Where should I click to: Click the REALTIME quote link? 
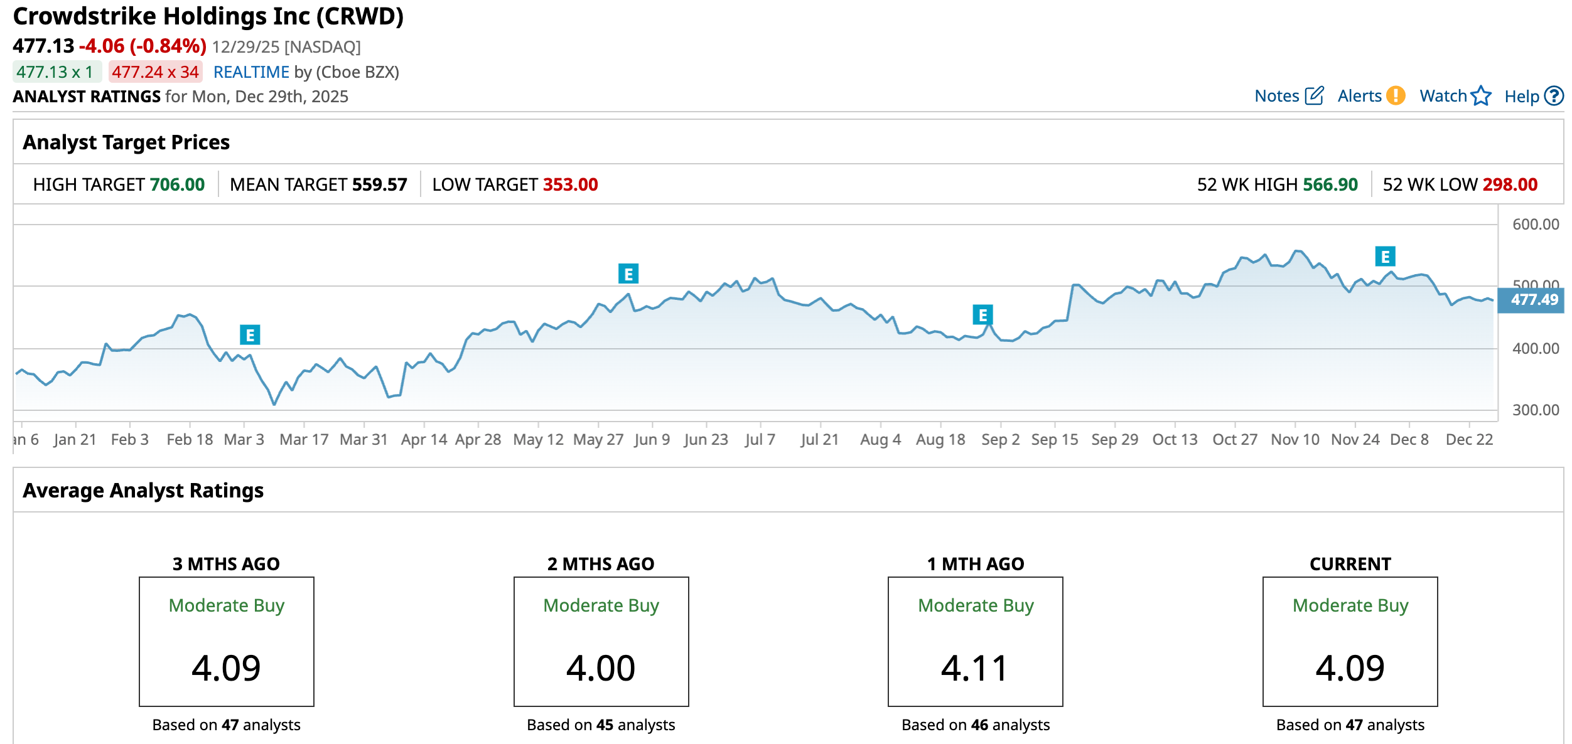point(251,72)
